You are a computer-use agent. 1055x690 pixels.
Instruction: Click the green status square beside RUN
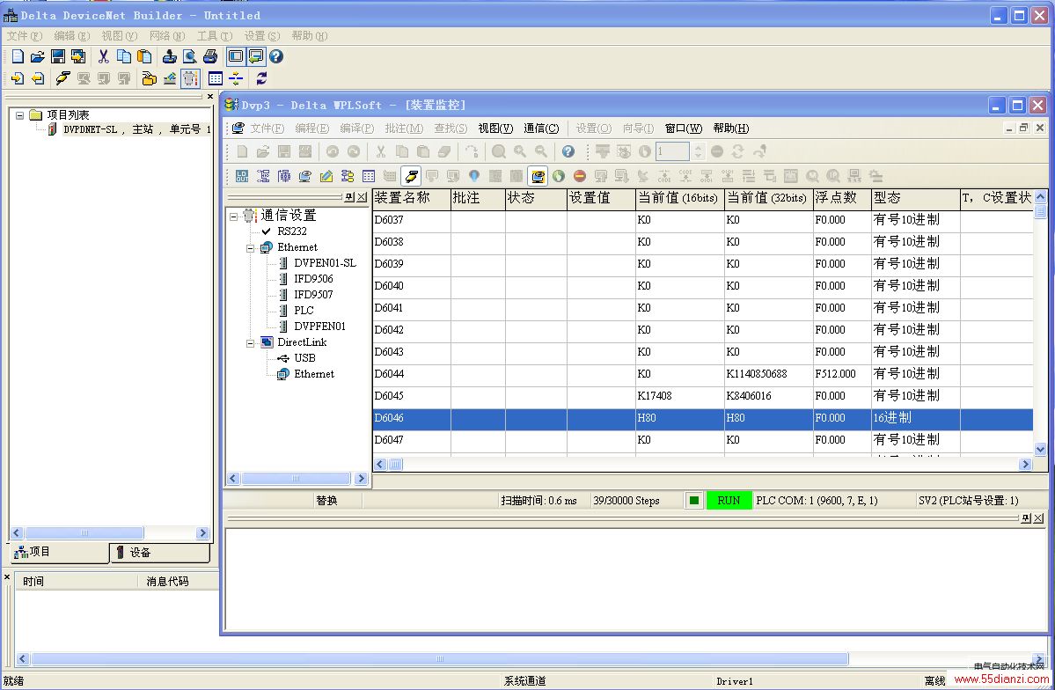tap(693, 500)
